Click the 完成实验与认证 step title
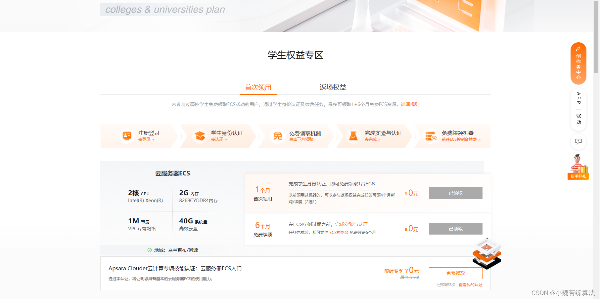The image size is (600, 299). pyautogui.click(x=383, y=133)
